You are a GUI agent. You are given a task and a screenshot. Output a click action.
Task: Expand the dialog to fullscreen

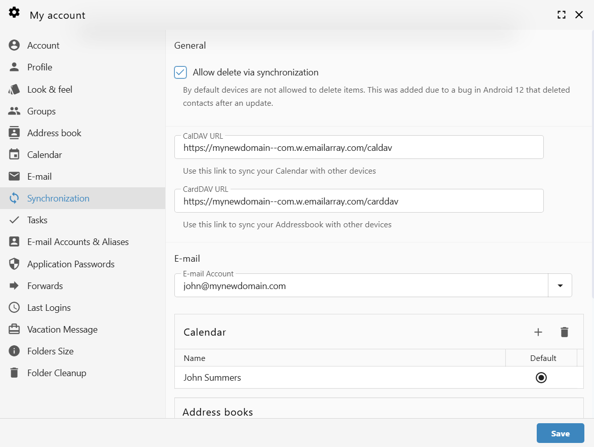click(561, 15)
